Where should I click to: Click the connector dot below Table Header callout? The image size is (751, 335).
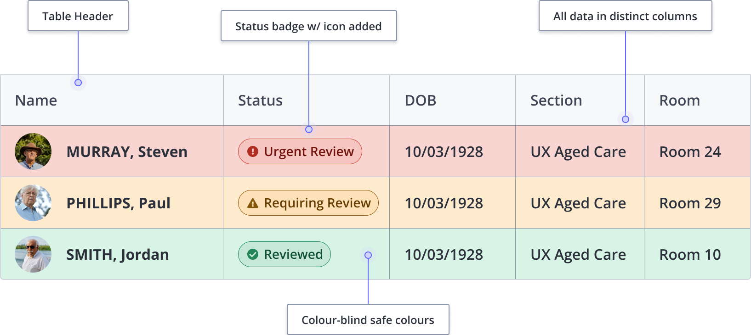78,83
